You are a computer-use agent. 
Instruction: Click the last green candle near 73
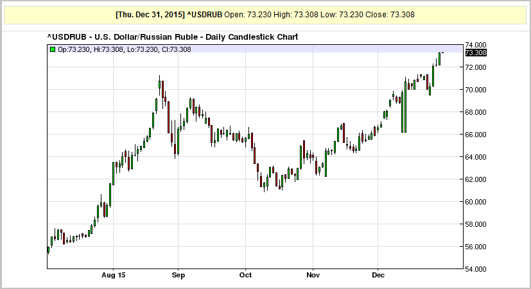point(439,59)
